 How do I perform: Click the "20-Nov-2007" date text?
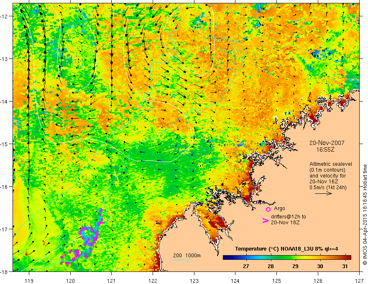[327, 143]
